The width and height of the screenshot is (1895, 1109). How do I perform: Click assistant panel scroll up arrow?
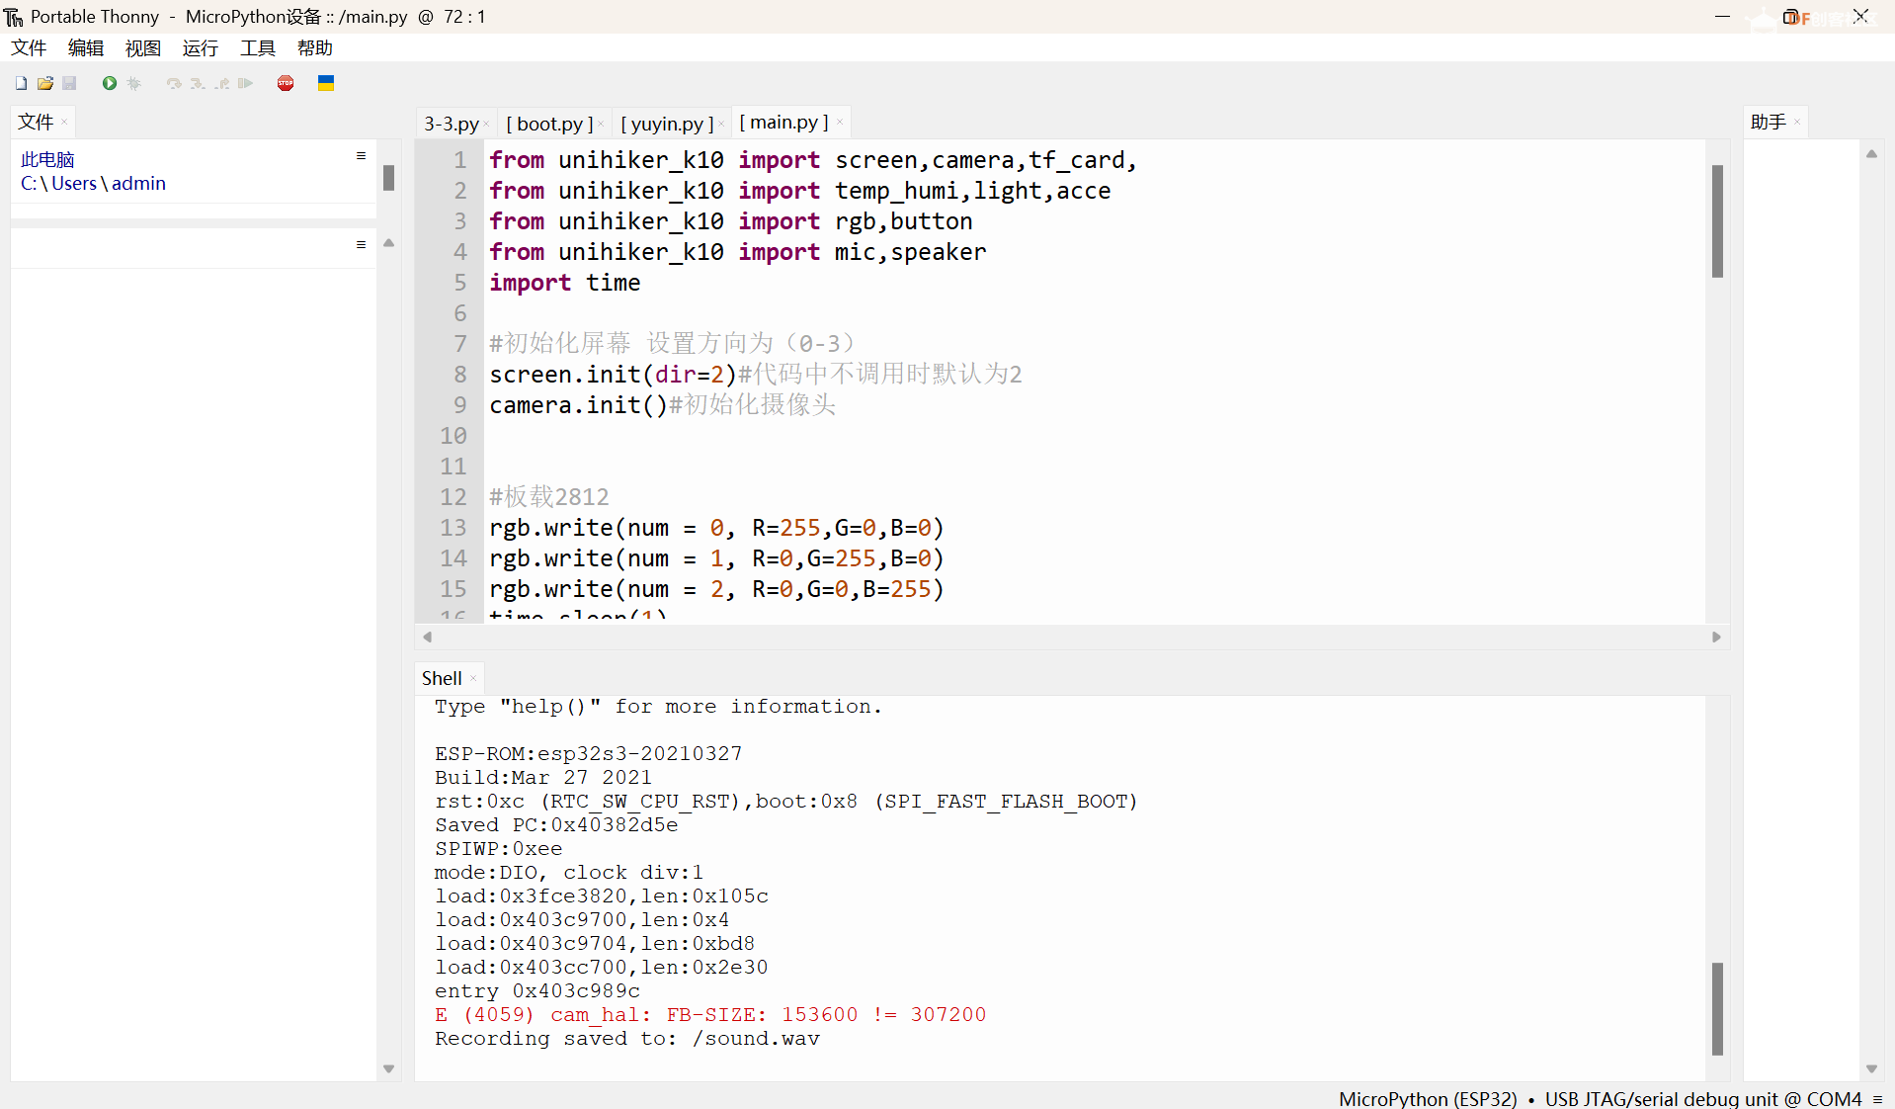[1871, 154]
